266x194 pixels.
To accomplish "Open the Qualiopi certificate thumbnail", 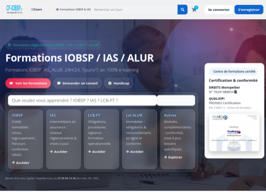I will (x=234, y=132).
